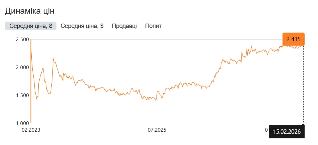Click the dotted vertical crosshair line
Image resolution: width=318 pixels, height=145 pixels.
(303, 83)
